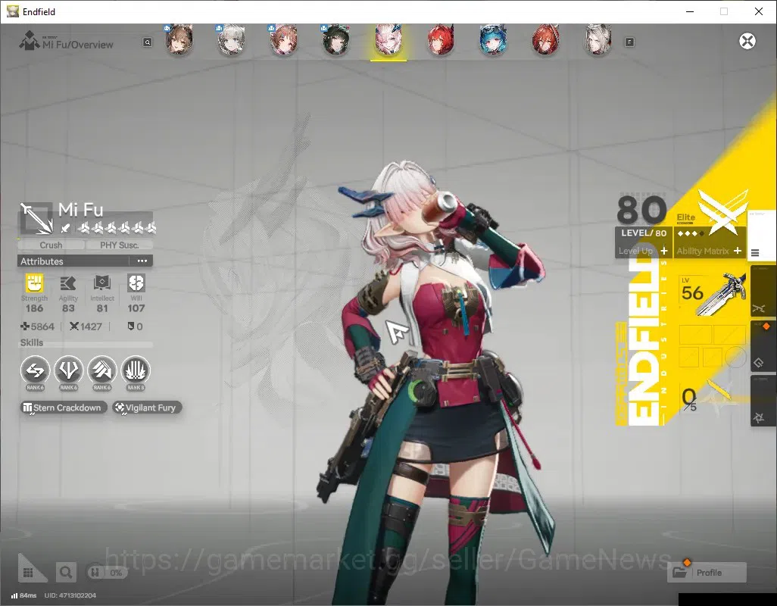Viewport: 777px width, 606px height.
Task: Close the operator overview screen
Action: (747, 41)
